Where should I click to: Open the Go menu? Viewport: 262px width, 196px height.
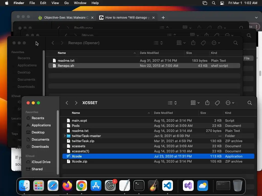coord(67,3)
